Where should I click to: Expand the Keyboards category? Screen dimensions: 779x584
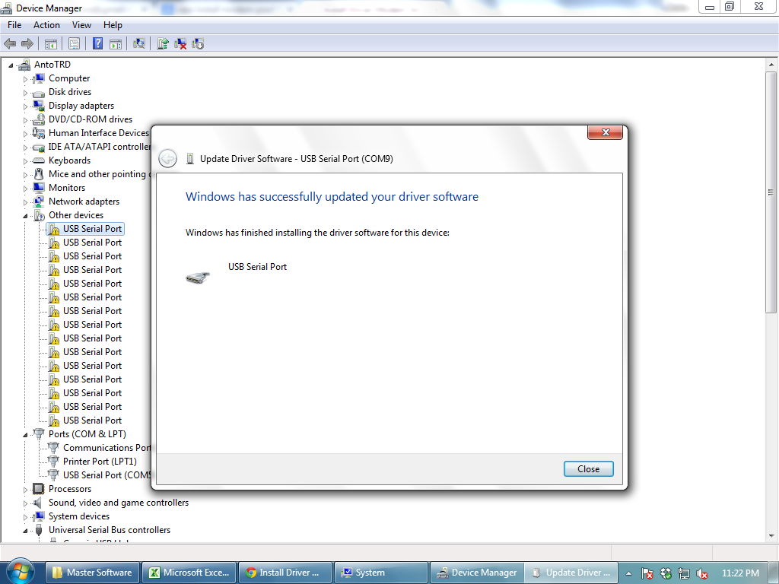[25, 161]
